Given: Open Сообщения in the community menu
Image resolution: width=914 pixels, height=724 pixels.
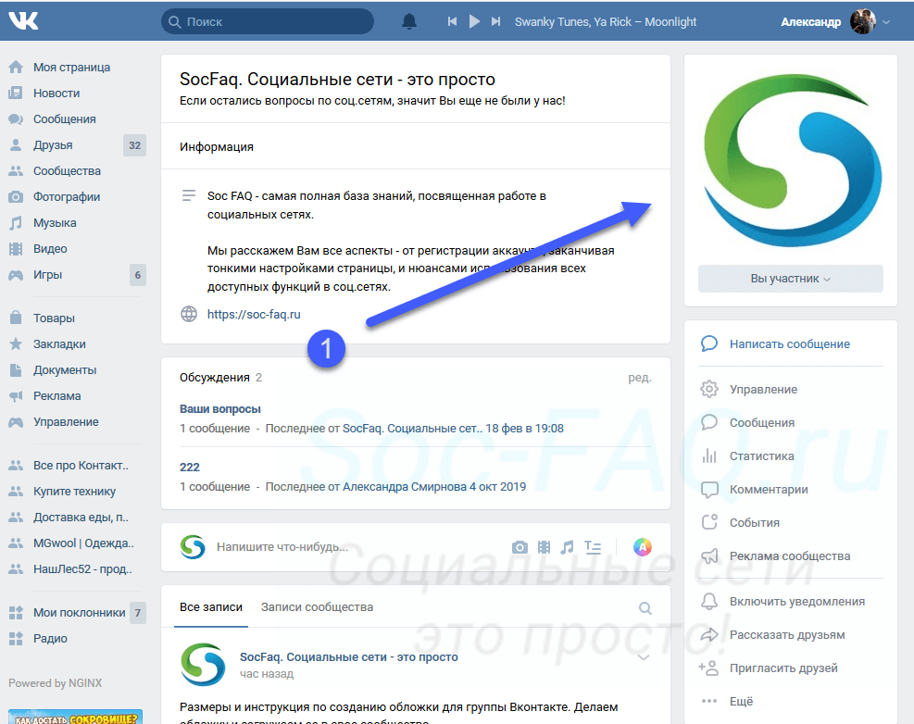Looking at the screenshot, I should click(x=762, y=422).
